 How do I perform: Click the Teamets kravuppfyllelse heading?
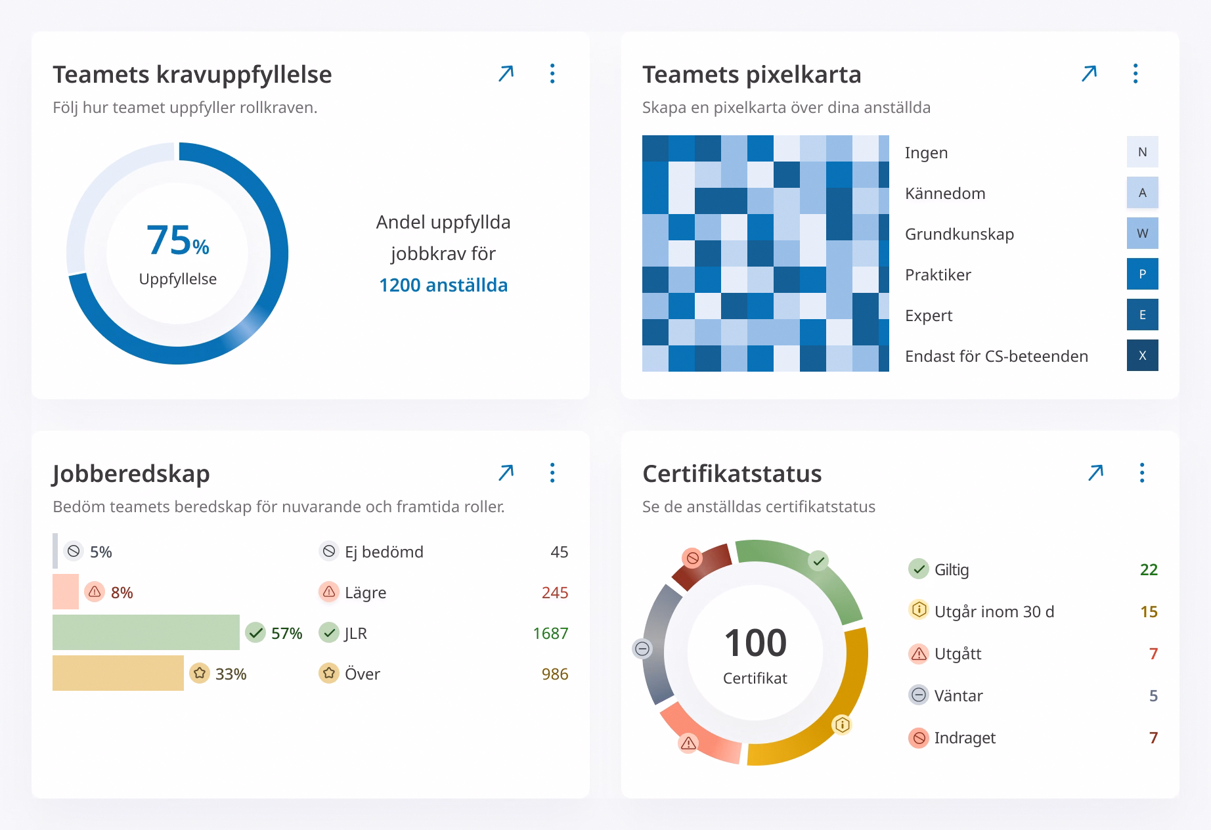coord(192,75)
